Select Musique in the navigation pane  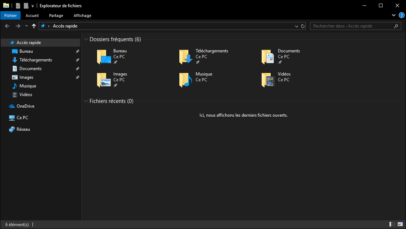(28, 86)
